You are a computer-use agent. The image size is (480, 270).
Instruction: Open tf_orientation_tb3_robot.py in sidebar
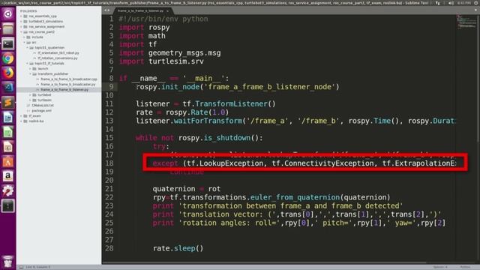(x=58, y=53)
